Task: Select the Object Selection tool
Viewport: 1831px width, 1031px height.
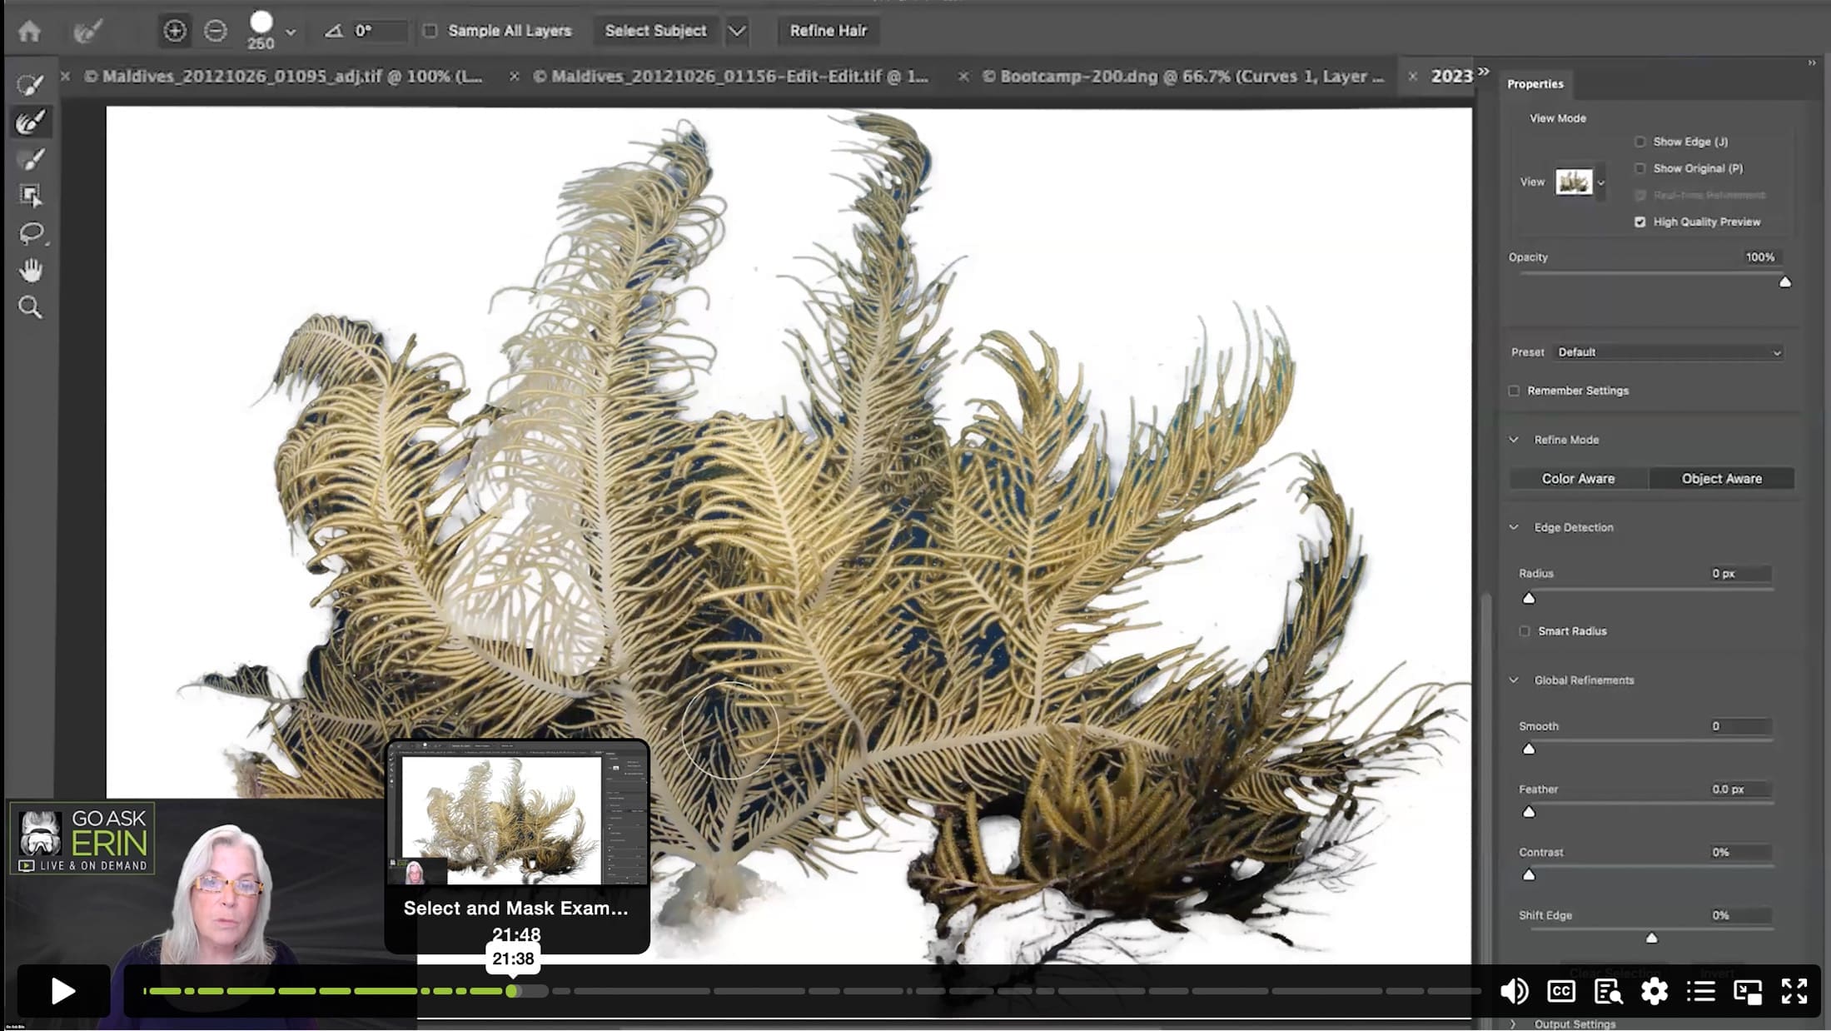Action: pyautogui.click(x=31, y=196)
